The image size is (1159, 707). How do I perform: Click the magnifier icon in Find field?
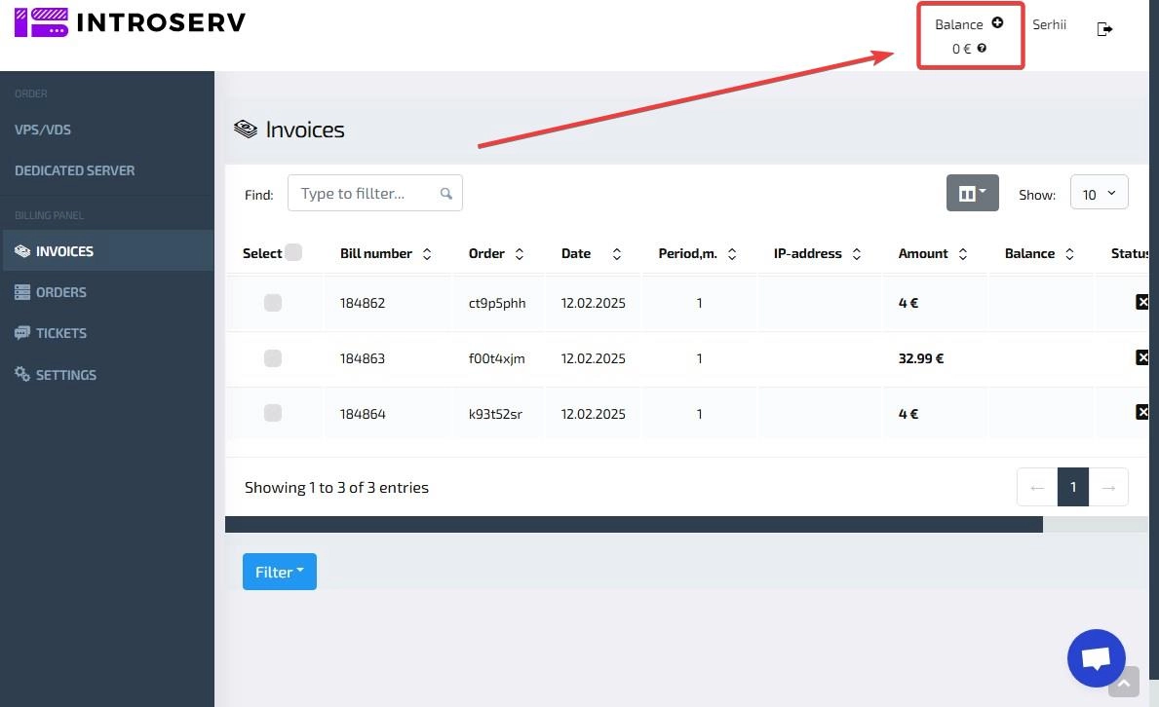[446, 194]
